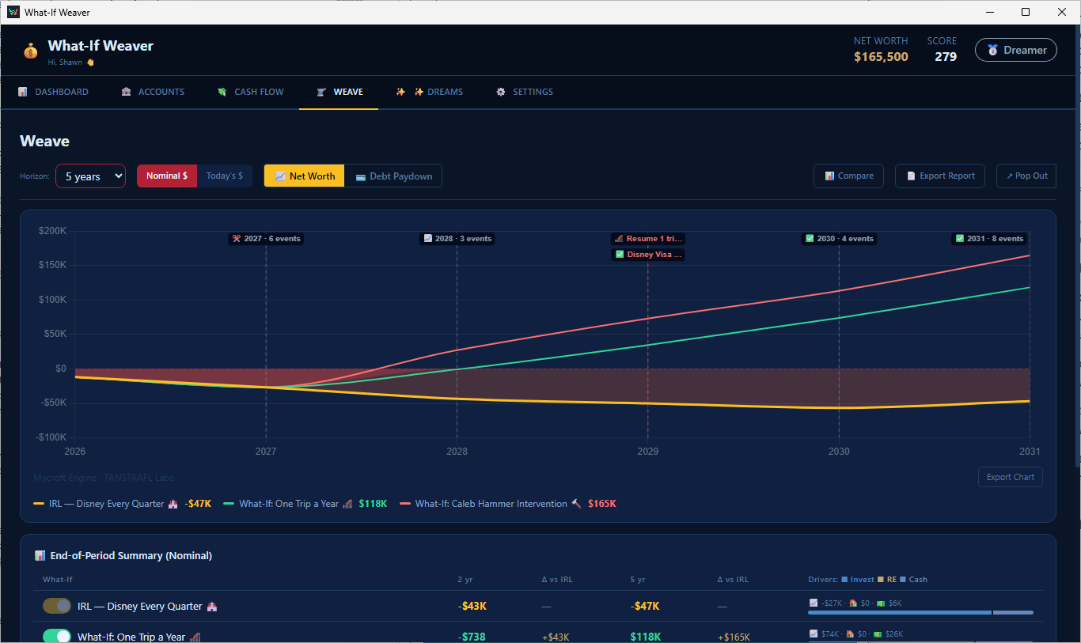
Task: Open the Settings tab
Action: pyautogui.click(x=524, y=92)
